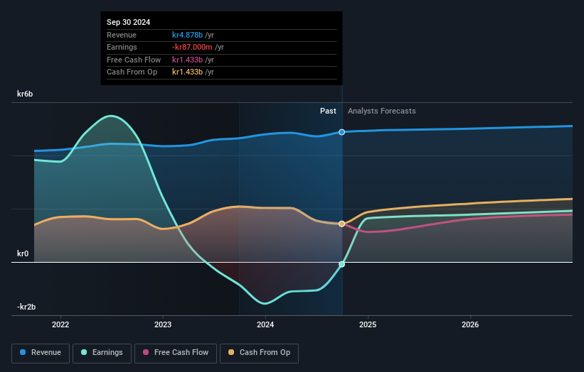Select the 2022 x-axis label
This screenshot has height=372, width=584.
click(x=60, y=324)
